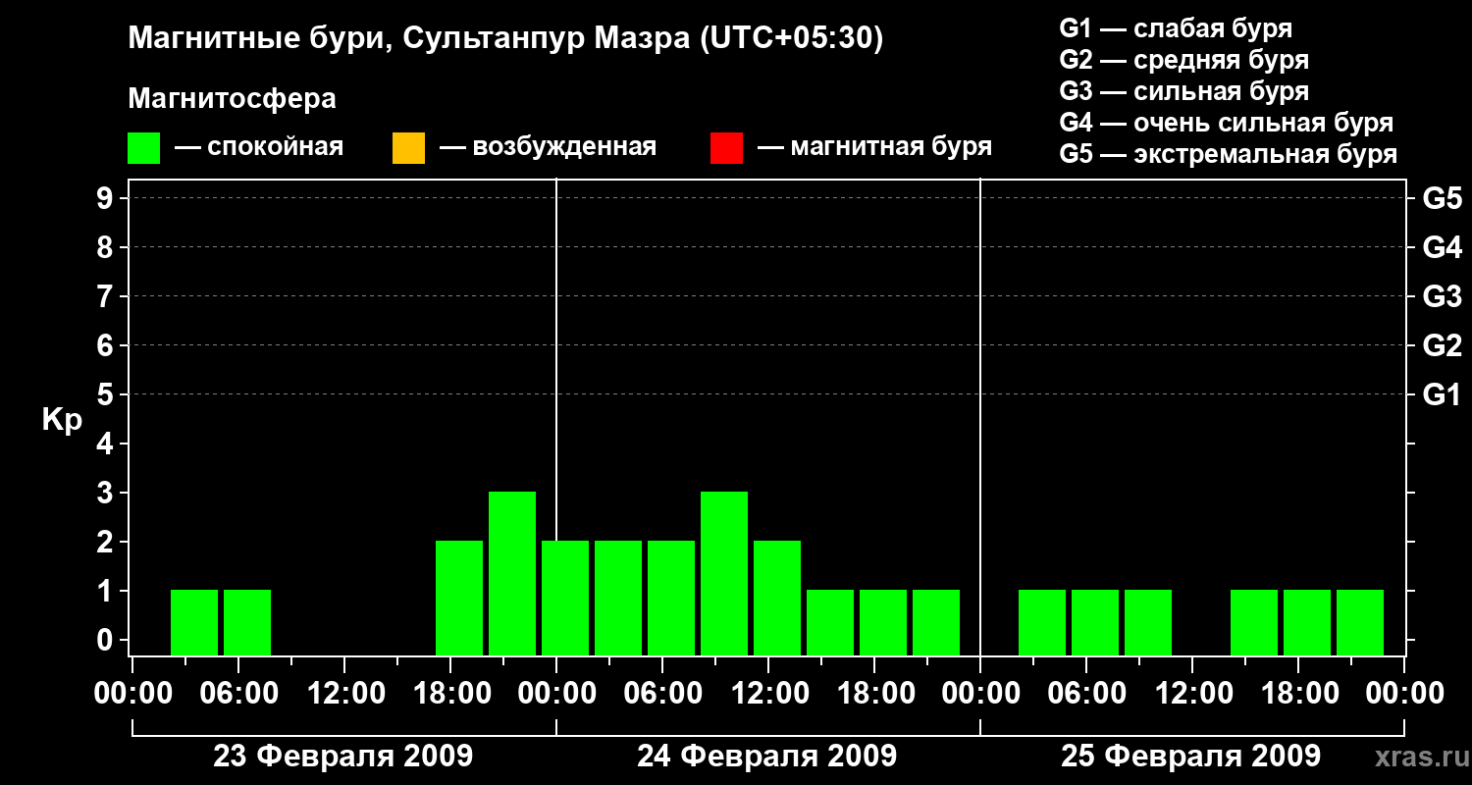
Task: Click the '25 Февраля 2009' date label
Action: click(x=1191, y=757)
